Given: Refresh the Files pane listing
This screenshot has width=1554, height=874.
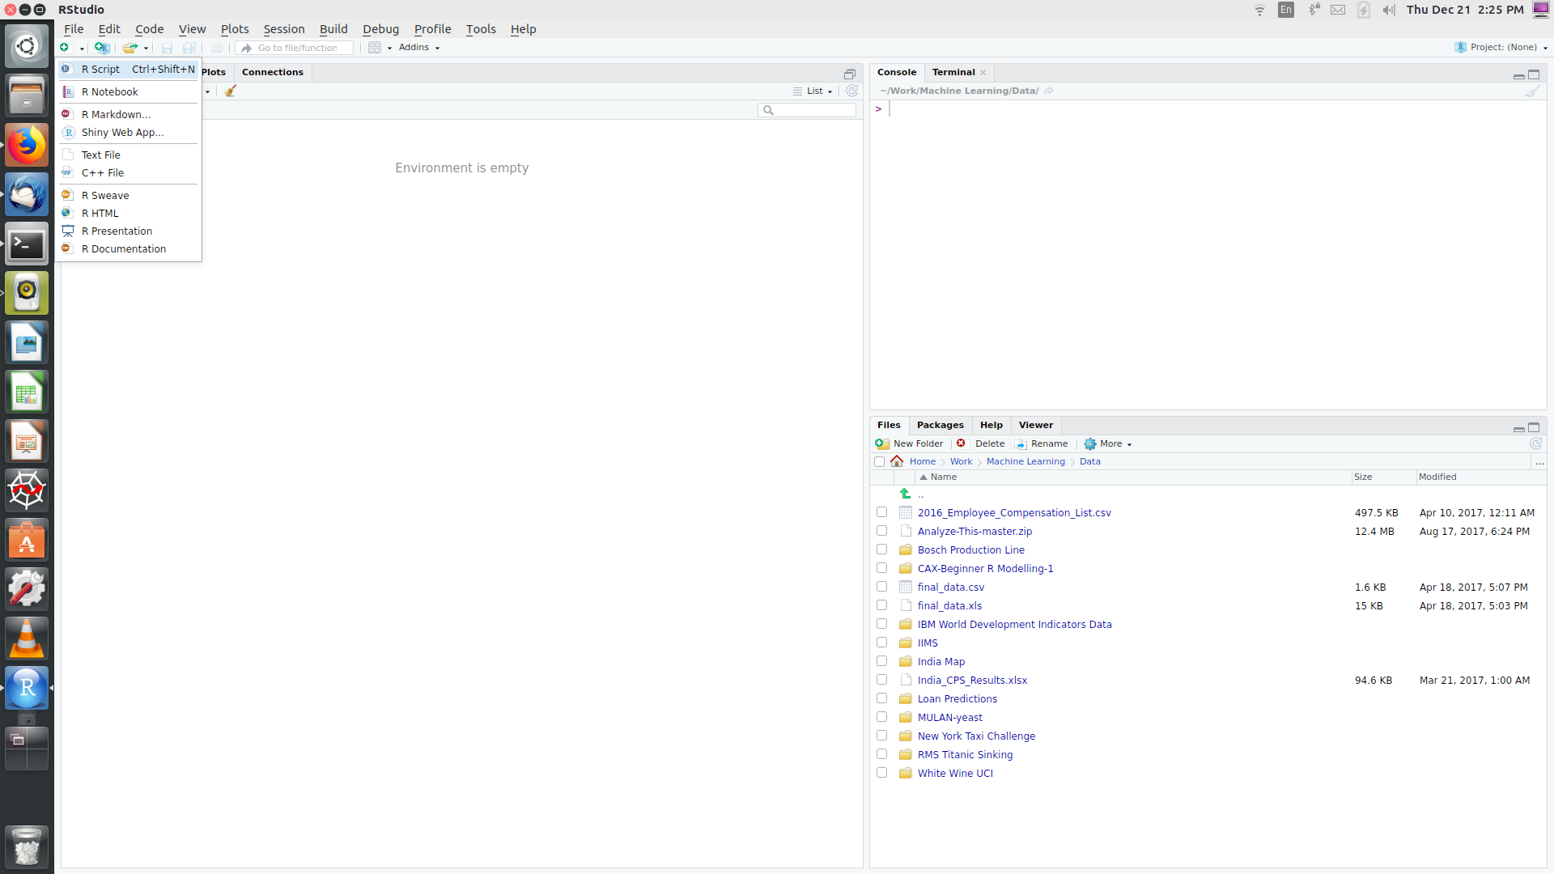Looking at the screenshot, I should click(x=1535, y=443).
